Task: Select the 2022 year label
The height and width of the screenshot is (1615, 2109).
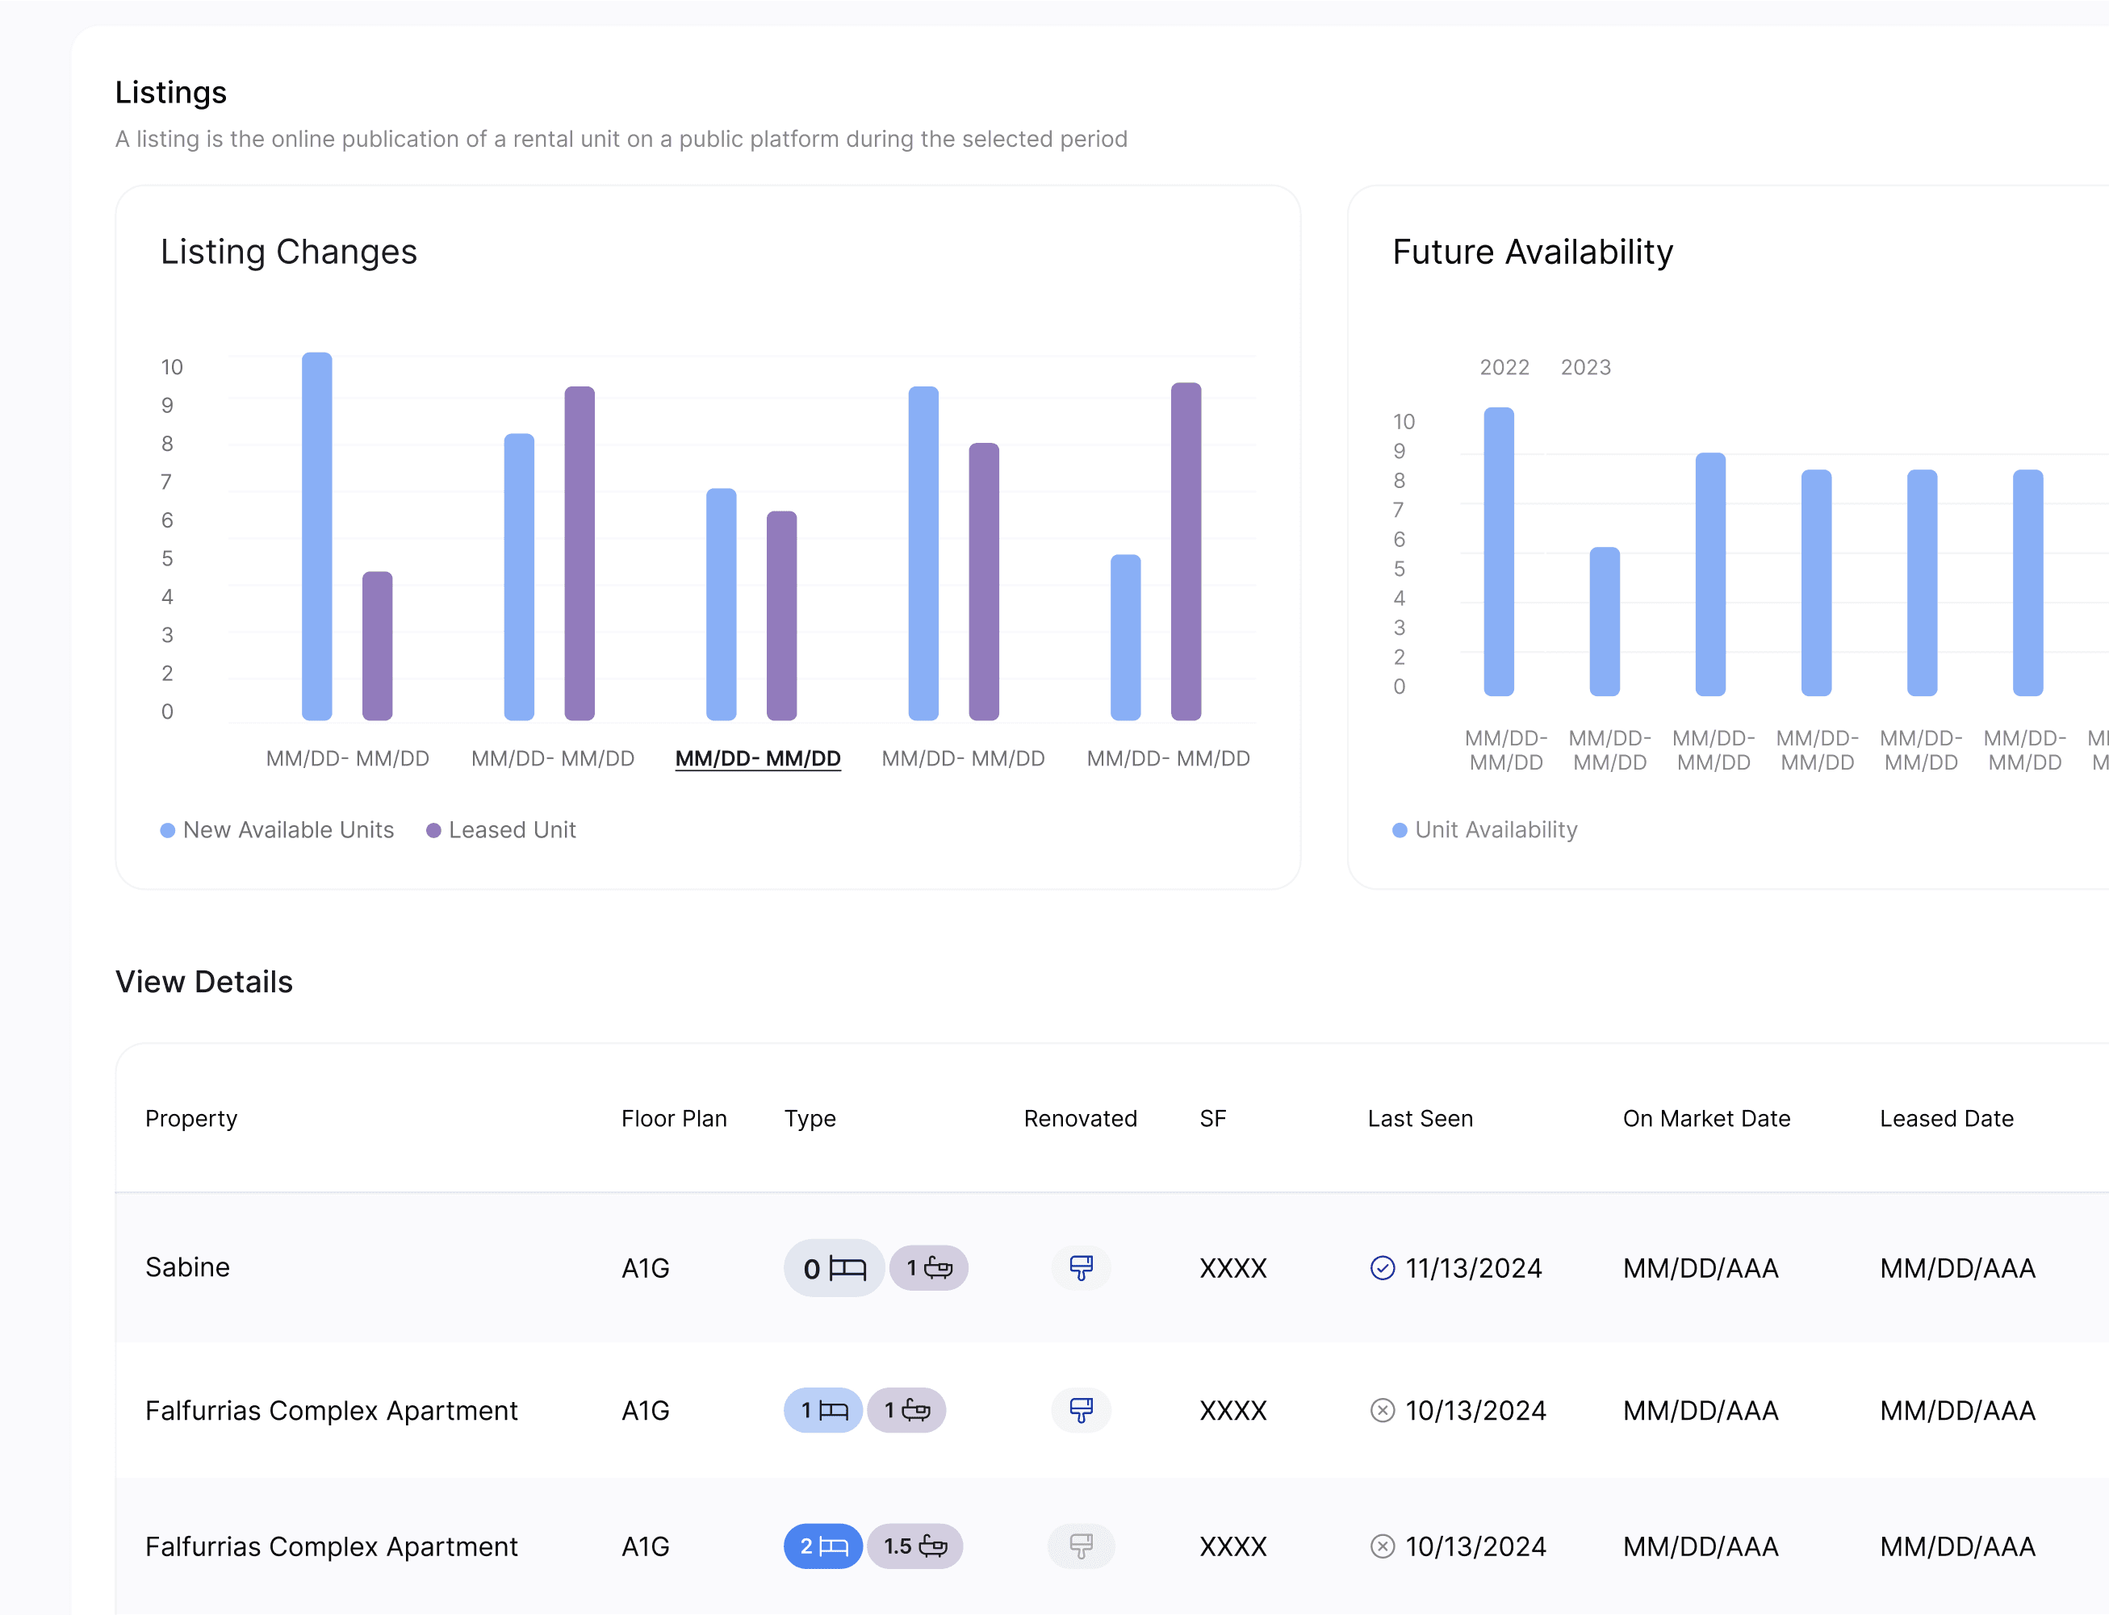Action: pos(1504,367)
